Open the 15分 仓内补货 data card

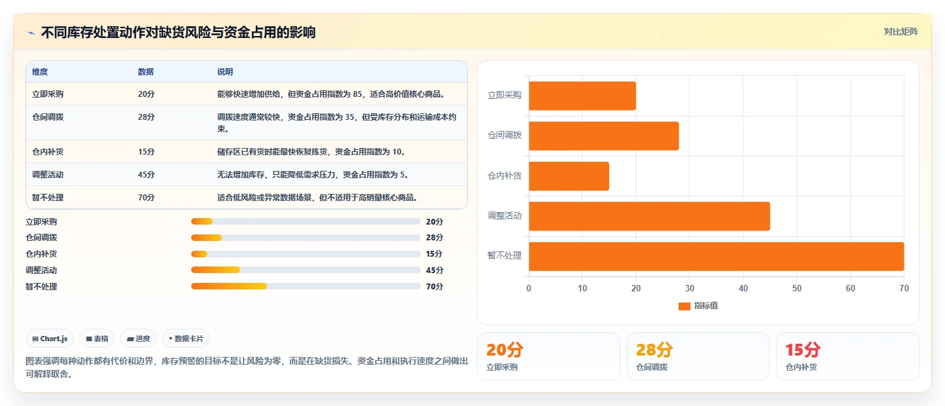pos(847,356)
